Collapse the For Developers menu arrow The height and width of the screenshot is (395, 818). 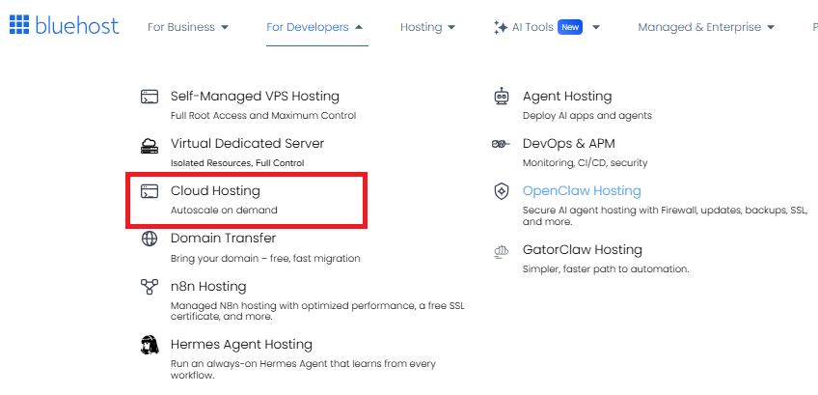coord(359,27)
